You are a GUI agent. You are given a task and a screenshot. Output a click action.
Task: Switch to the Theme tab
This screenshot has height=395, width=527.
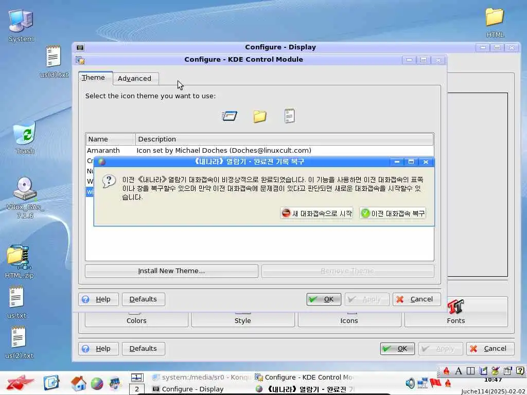pyautogui.click(x=95, y=78)
